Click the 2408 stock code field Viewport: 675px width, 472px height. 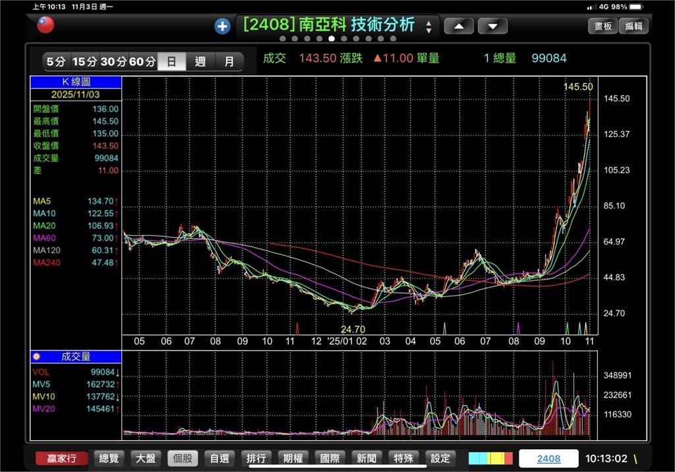[x=548, y=459]
